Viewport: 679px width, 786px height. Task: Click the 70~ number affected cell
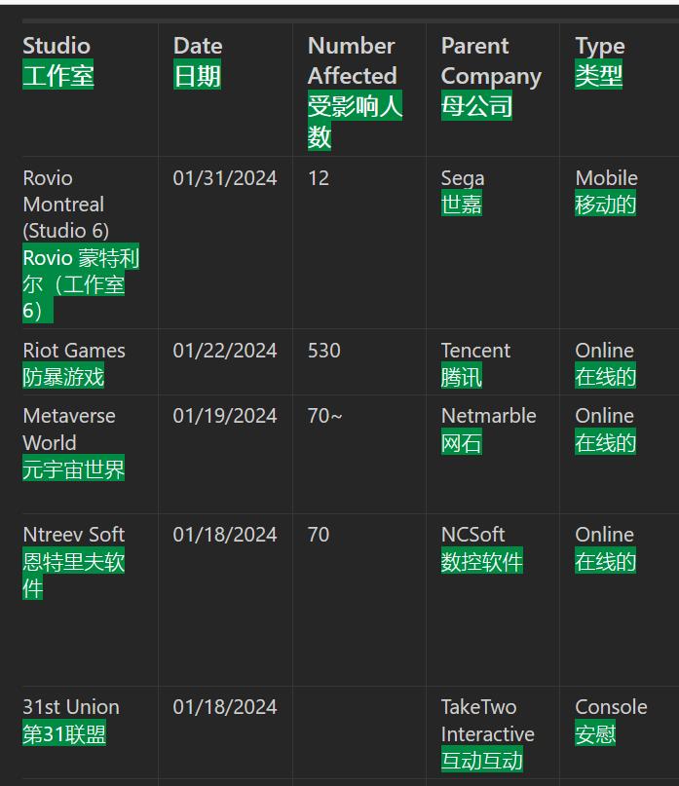click(x=325, y=416)
